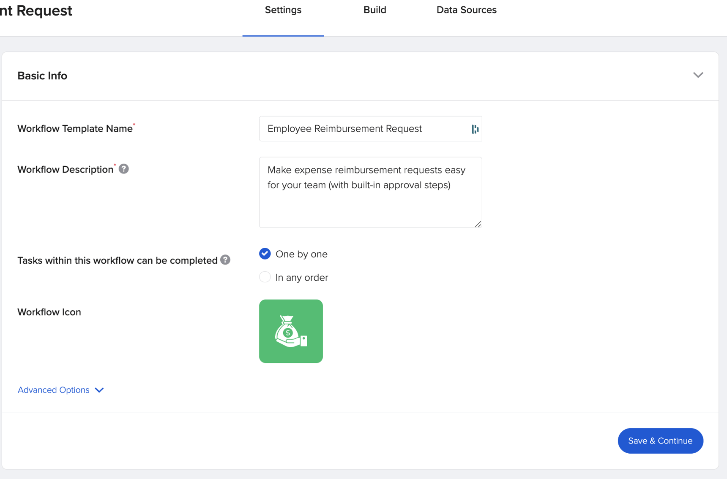Click the workflow icon thumbnail to change it

pyautogui.click(x=291, y=331)
